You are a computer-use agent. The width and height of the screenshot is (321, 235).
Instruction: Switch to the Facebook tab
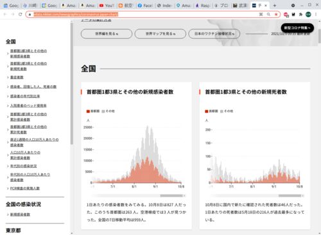click(145, 6)
